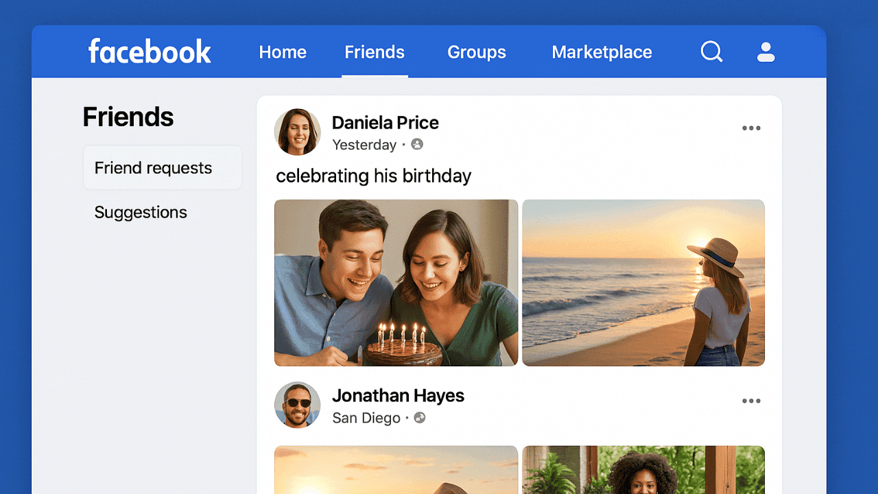This screenshot has width=878, height=494.
Task: Open Jonathan Hayes's profile picture
Action: tap(298, 405)
